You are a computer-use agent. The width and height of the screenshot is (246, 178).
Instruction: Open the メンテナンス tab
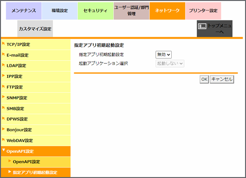24,11
